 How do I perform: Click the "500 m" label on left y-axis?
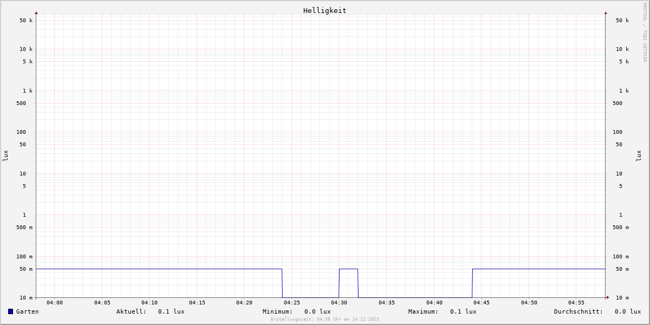coord(24,227)
